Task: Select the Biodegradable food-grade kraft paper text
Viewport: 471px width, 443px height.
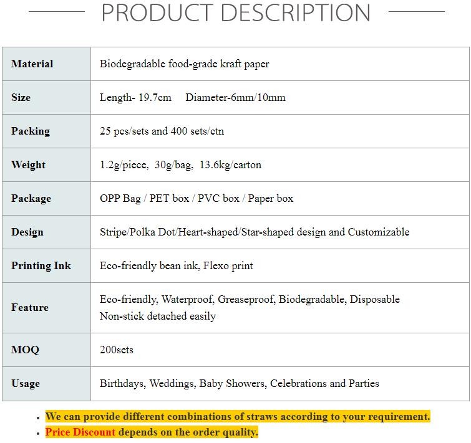Action: click(184, 64)
